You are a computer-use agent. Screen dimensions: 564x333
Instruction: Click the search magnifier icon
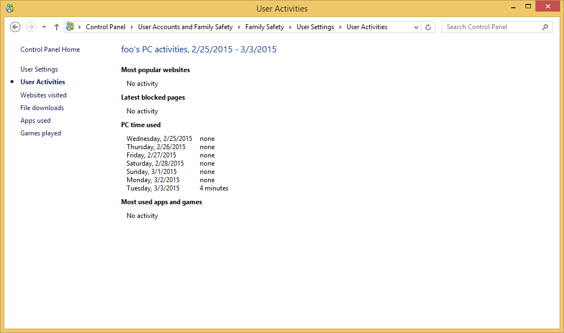coord(545,27)
